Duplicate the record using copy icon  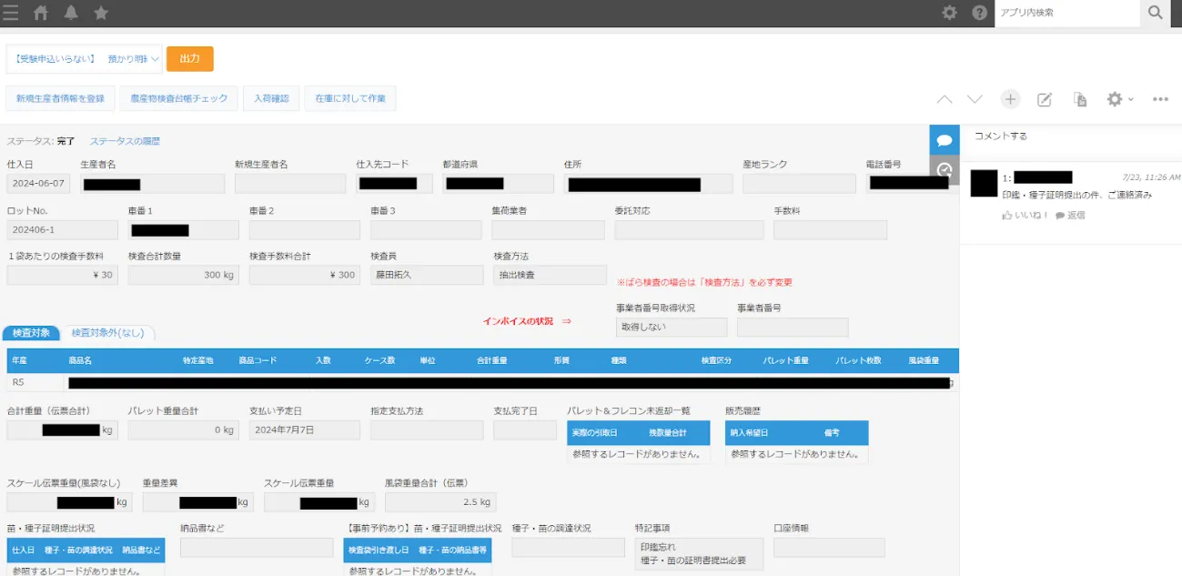pos(1080,99)
